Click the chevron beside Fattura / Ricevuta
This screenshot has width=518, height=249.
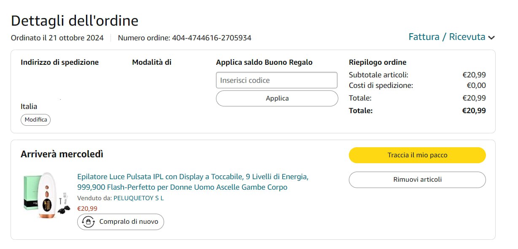pyautogui.click(x=491, y=38)
